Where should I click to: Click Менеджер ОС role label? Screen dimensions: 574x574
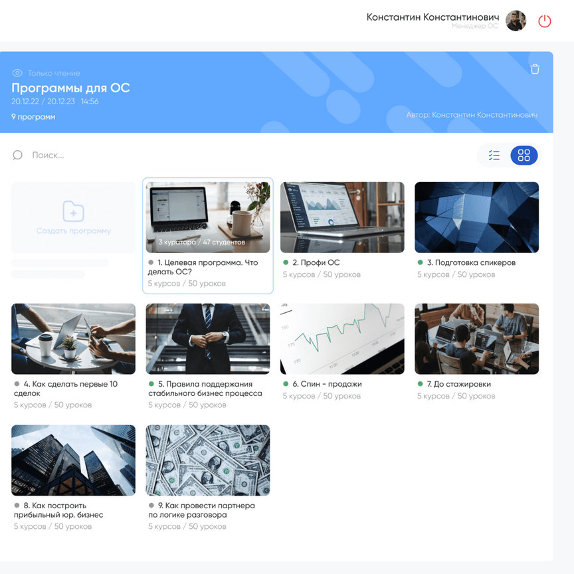474,26
